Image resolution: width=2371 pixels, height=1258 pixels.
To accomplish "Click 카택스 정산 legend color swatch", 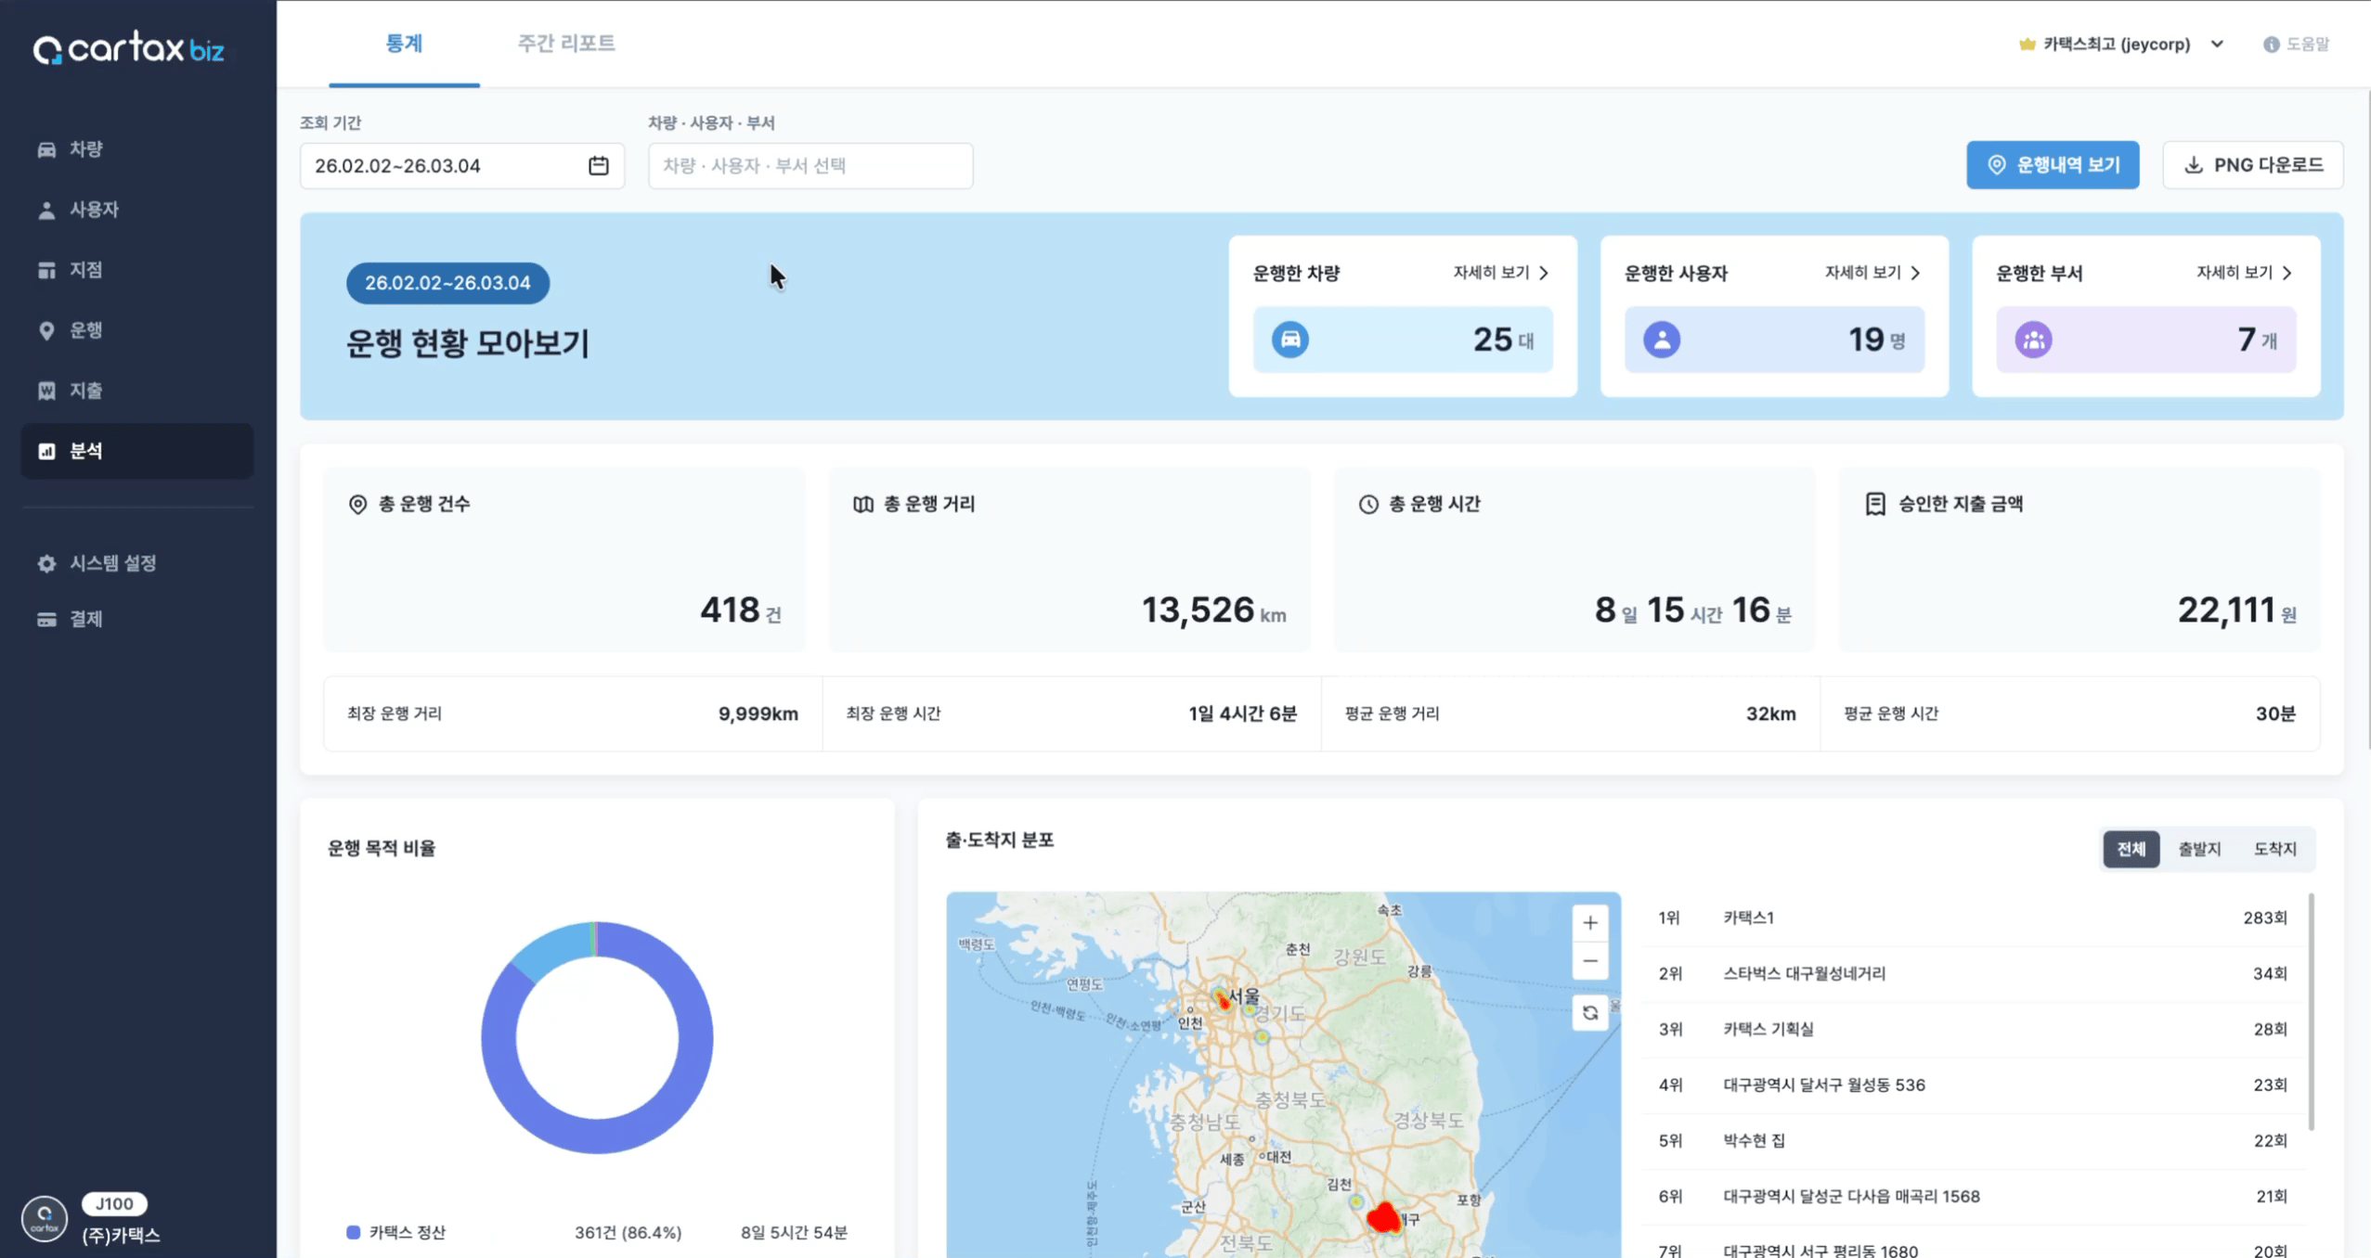I will pyautogui.click(x=353, y=1232).
